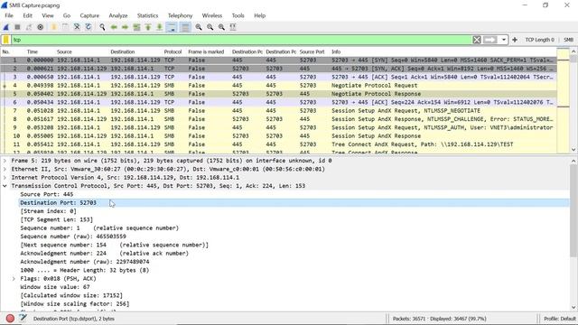Image resolution: width=578 pixels, height=325 pixels.
Task: Open the Help menu
Action: (259, 15)
